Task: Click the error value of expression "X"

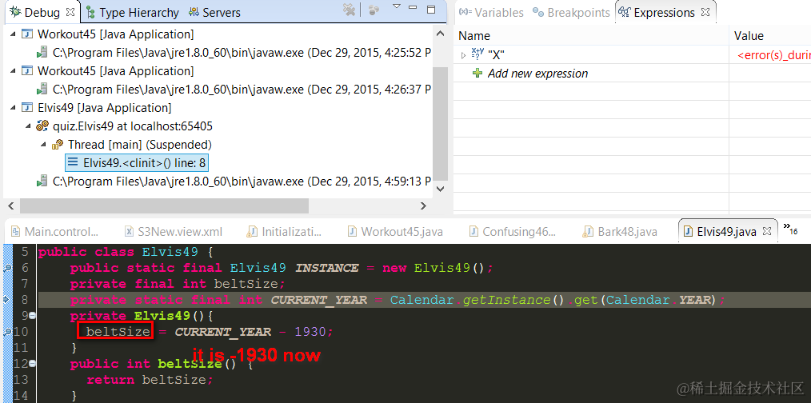Action: 773,55
